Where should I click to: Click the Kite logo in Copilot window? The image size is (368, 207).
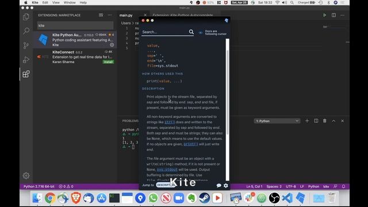[226, 21]
